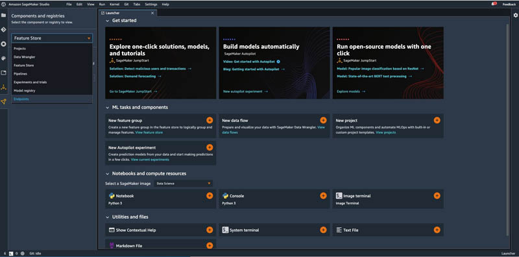519x257 pixels.
Task: Click the notifications icon near Feedback
Action: pos(494,4)
